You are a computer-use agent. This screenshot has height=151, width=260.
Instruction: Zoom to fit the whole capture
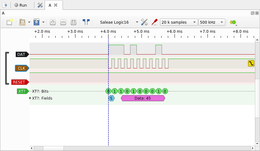74,22
